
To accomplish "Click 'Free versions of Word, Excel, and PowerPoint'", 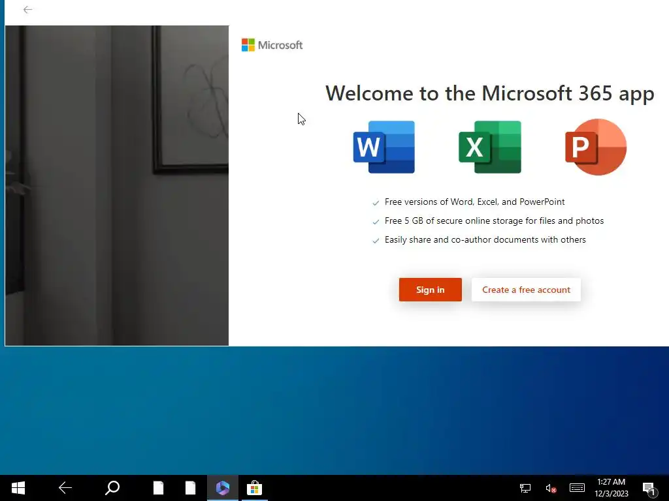I will click(474, 202).
